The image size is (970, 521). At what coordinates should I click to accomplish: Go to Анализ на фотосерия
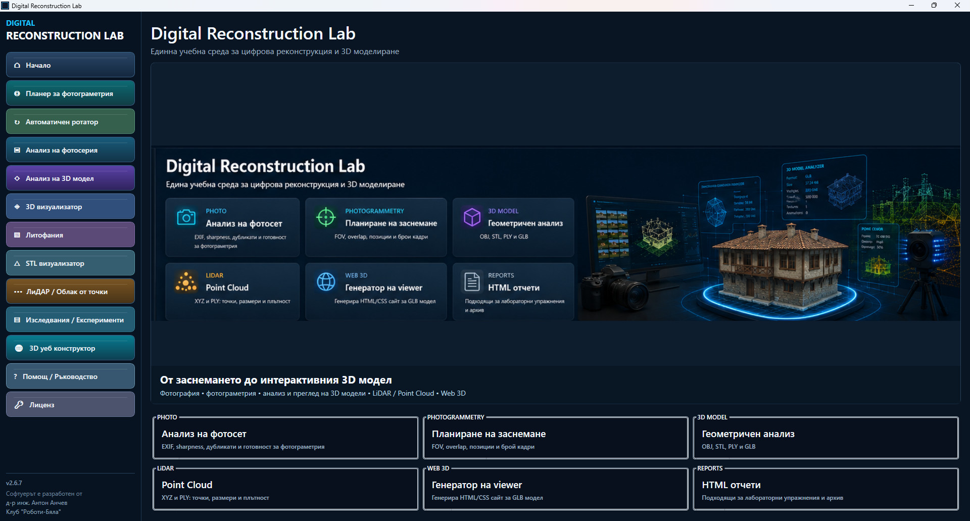(x=70, y=150)
